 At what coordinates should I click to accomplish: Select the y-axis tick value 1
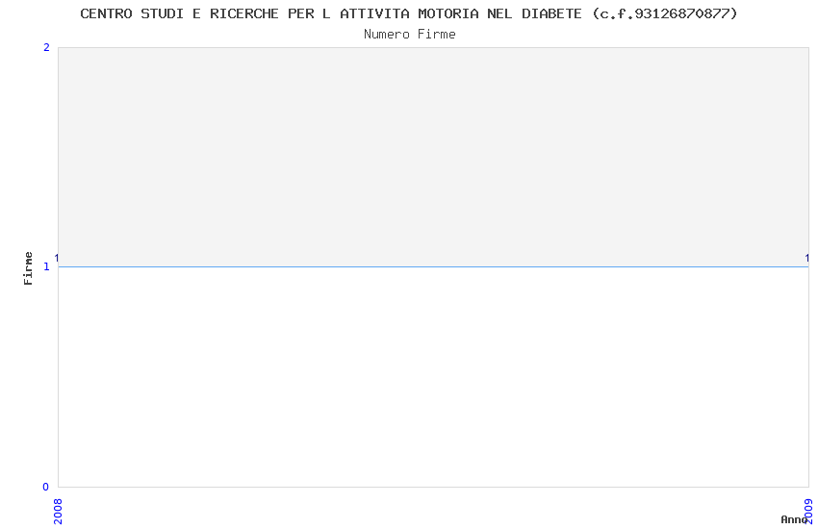click(46, 266)
